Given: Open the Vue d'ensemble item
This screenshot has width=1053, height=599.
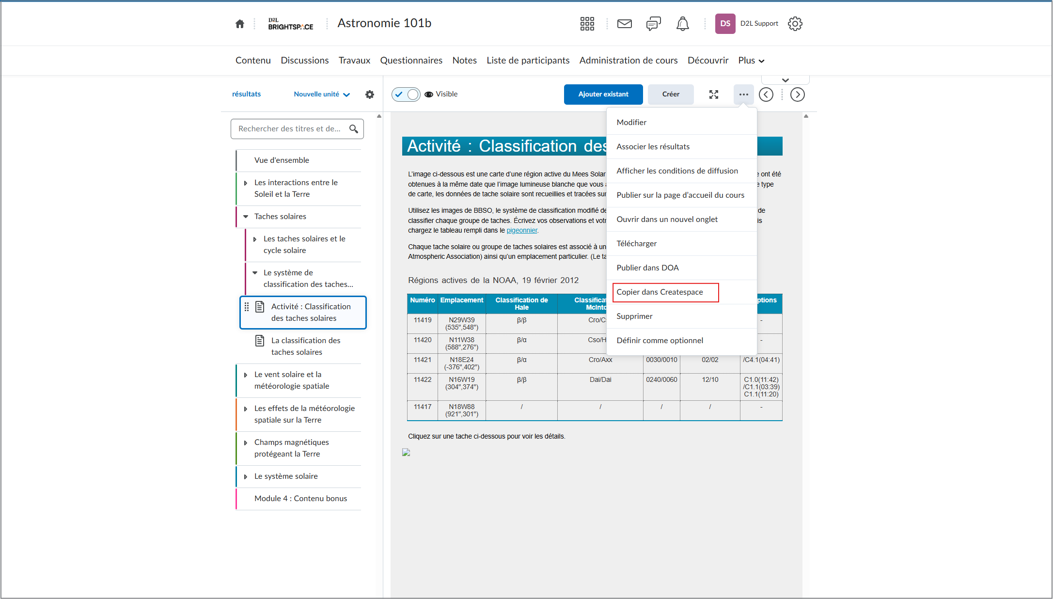Looking at the screenshot, I should click(299, 160).
